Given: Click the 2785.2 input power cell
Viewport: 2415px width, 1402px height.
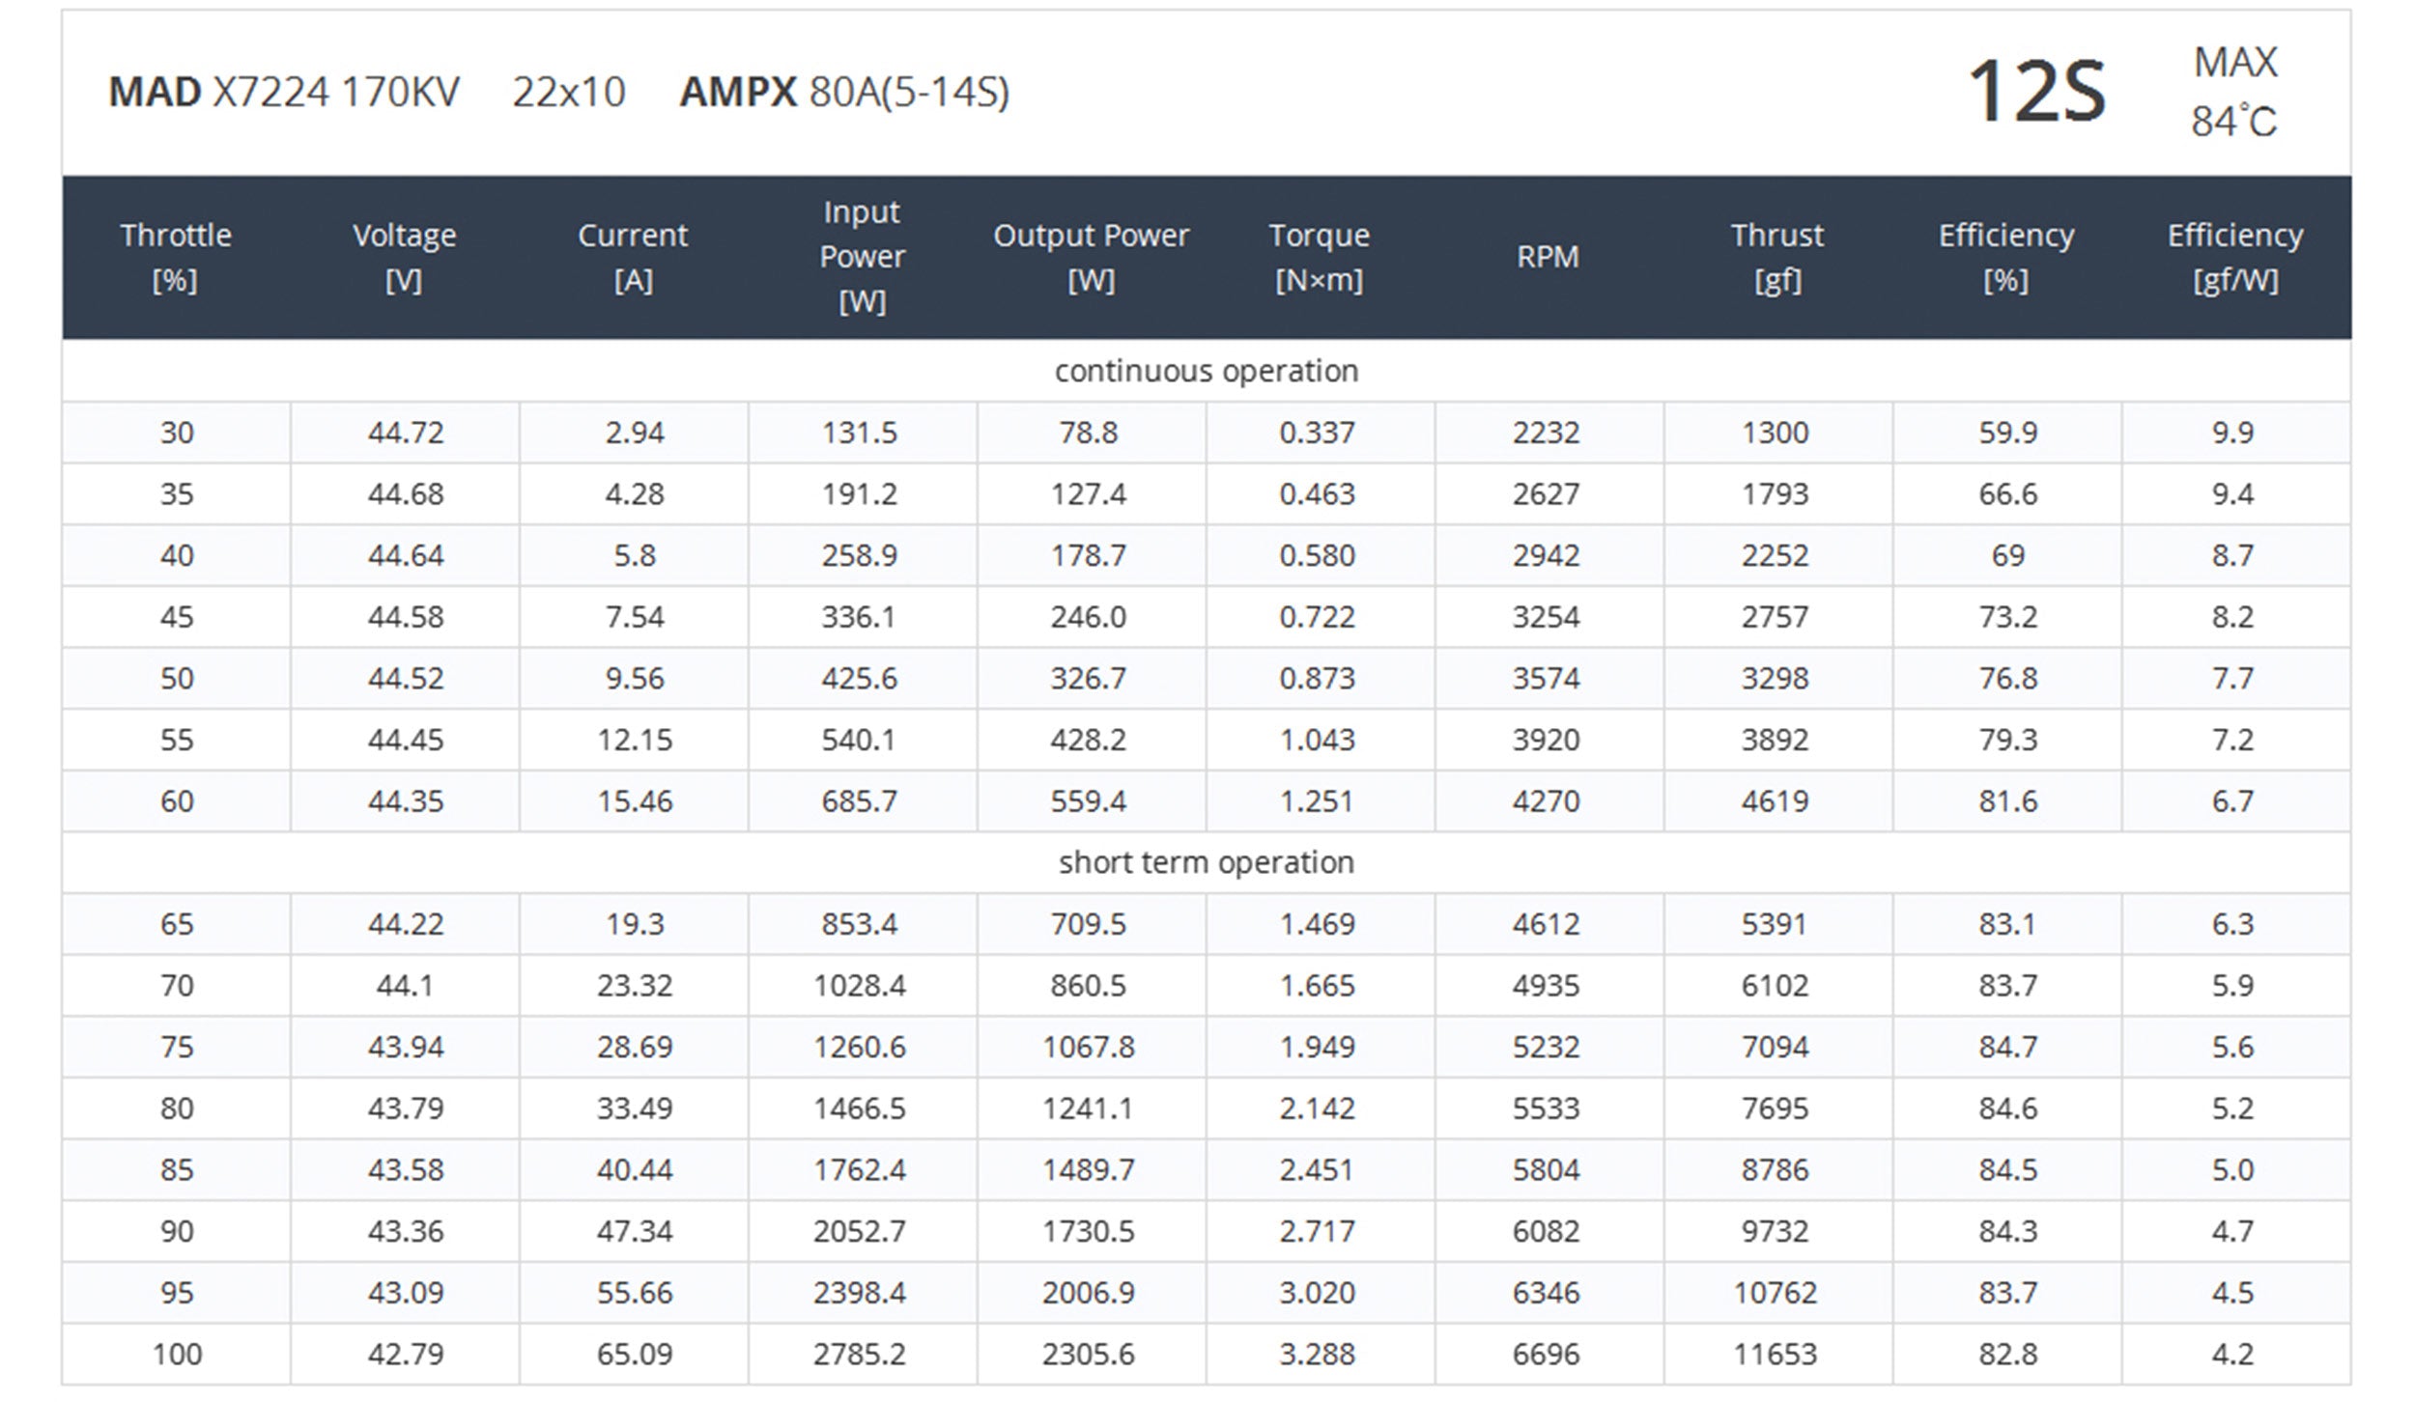Looking at the screenshot, I should point(860,1354).
